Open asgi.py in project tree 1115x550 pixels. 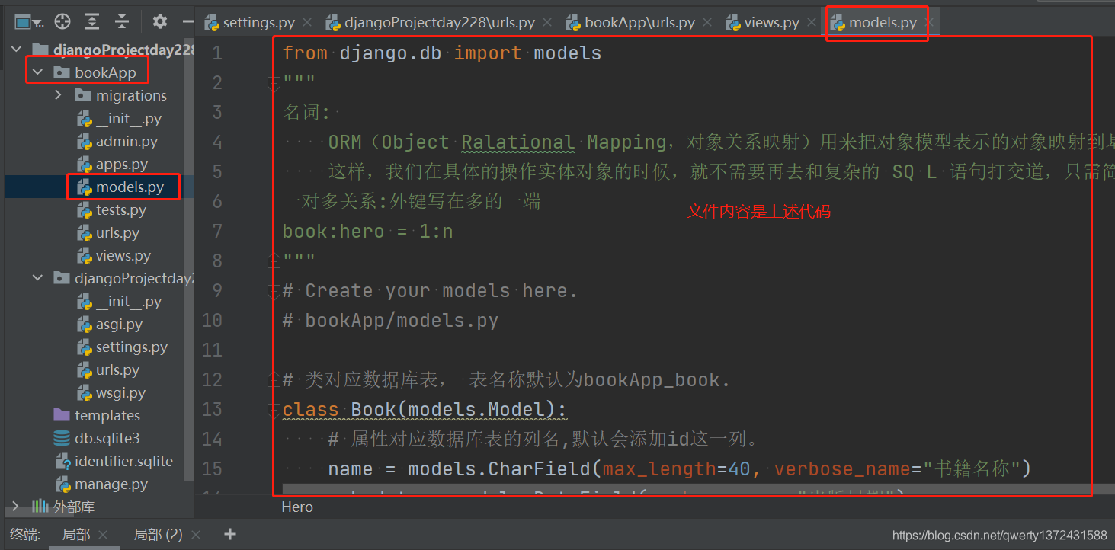(119, 325)
